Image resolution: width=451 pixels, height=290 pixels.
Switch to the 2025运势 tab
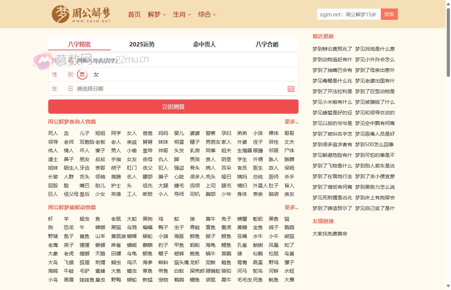(x=141, y=44)
